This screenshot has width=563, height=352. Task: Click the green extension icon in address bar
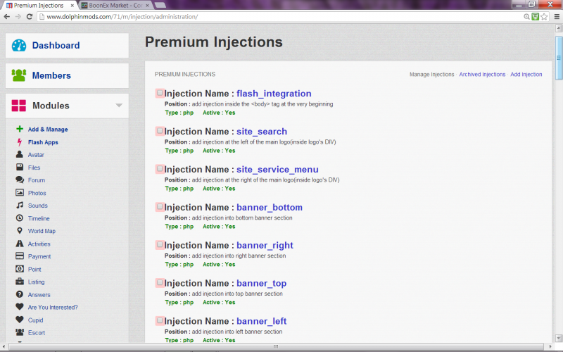(536, 16)
